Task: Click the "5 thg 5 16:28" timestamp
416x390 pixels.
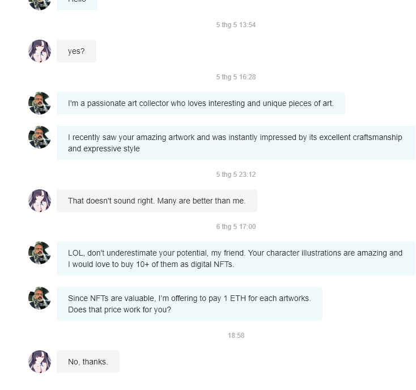Action: 236,77
